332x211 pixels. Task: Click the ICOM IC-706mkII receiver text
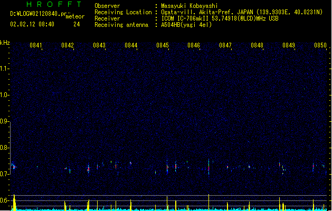click(220, 18)
